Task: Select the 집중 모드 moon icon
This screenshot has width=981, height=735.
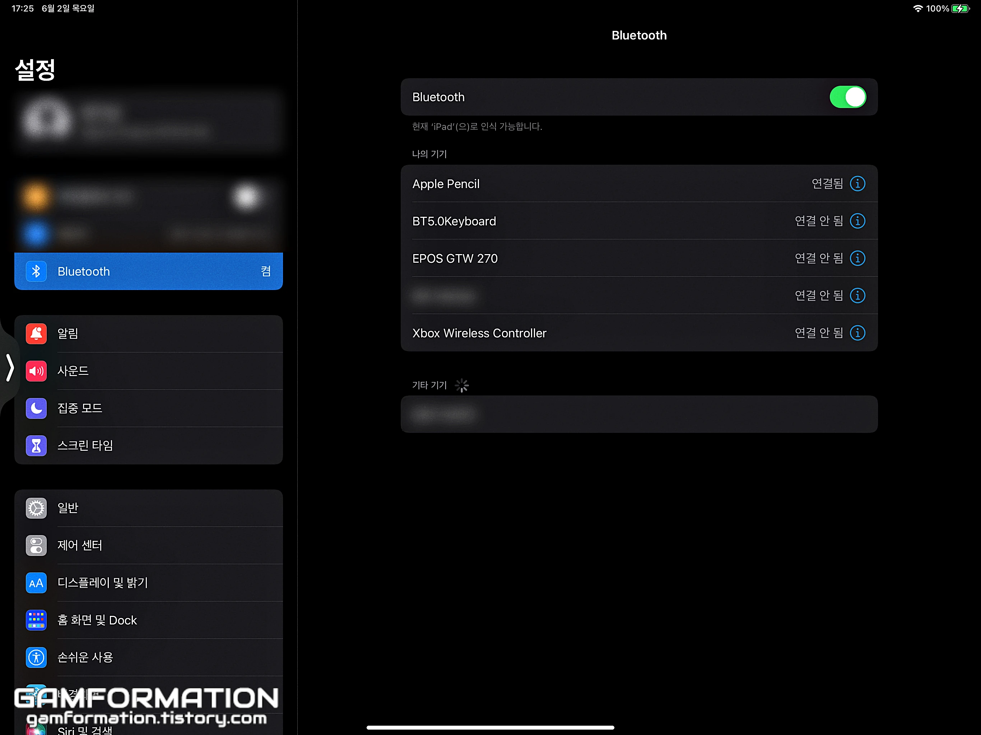Action: coord(36,408)
